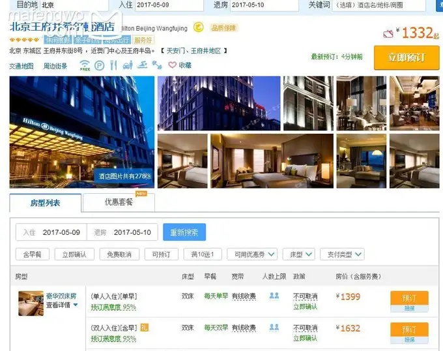Click the 礼 gift badge in 双人入住 row
This screenshot has height=351, width=443.
point(145,328)
